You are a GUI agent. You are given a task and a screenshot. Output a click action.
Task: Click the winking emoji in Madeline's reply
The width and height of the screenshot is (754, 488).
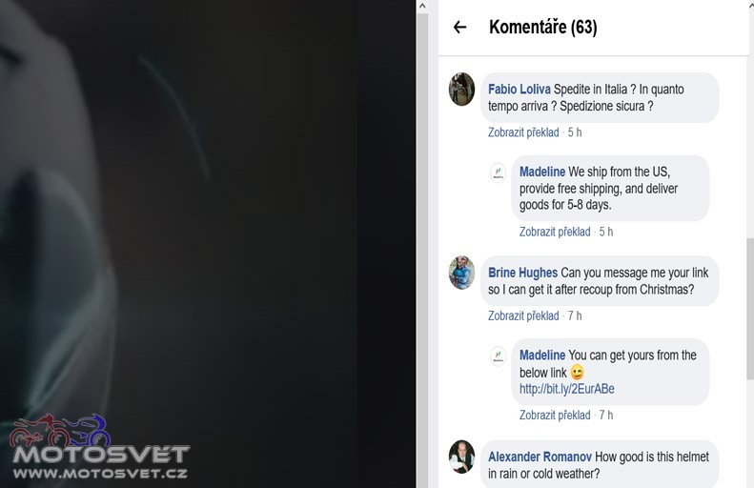577,372
